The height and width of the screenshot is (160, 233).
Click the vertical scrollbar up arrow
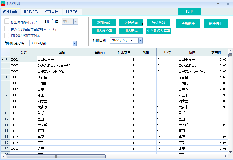coord(230,51)
